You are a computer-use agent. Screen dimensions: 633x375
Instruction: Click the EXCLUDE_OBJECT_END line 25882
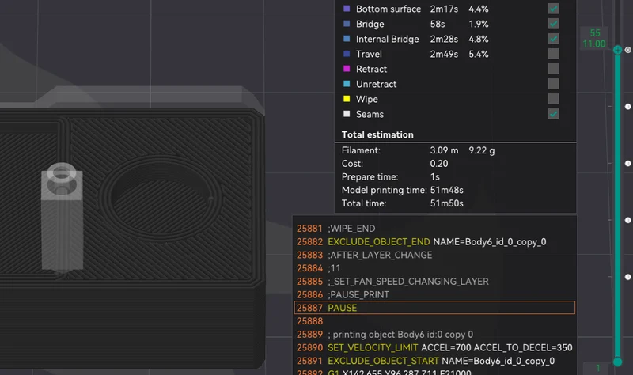434,242
